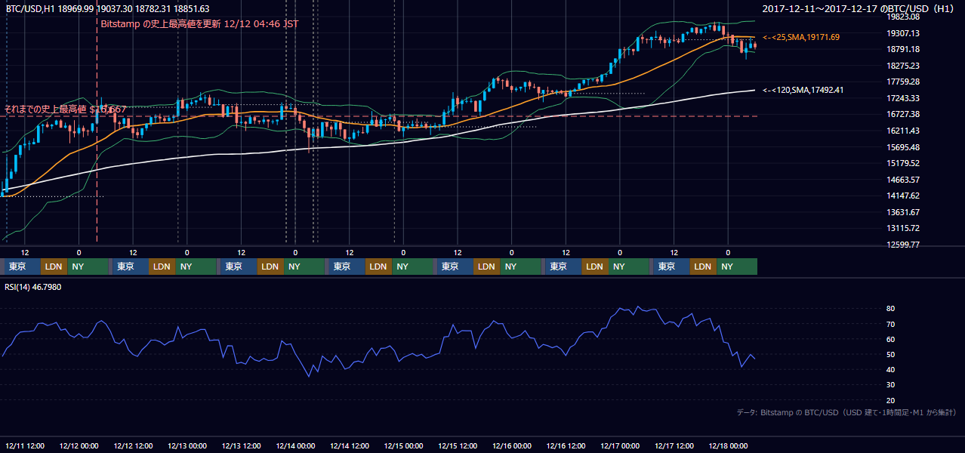This screenshot has width=965, height=453.
Task: Click the RSI scale value 30
Action: [x=891, y=385]
